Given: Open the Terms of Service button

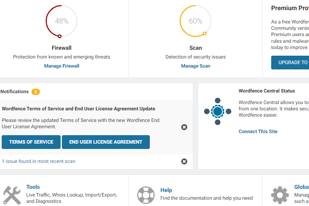Looking at the screenshot, I should (x=31, y=142).
